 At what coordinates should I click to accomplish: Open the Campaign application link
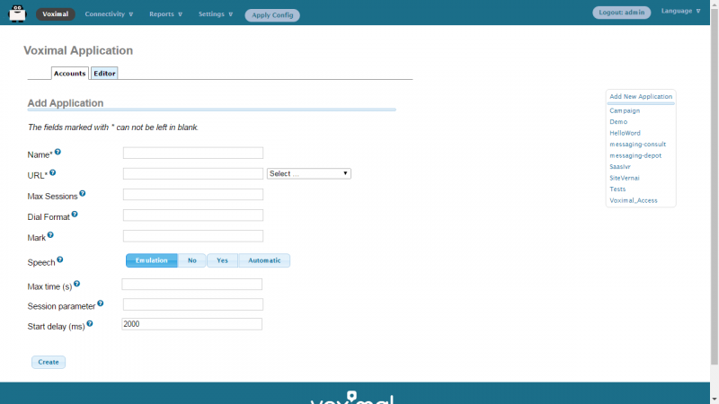(625, 110)
